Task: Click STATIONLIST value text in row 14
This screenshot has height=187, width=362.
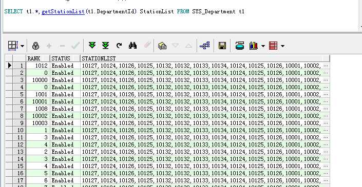Action: coord(201,159)
